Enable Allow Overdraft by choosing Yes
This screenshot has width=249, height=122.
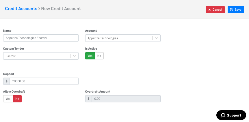(x=8, y=99)
